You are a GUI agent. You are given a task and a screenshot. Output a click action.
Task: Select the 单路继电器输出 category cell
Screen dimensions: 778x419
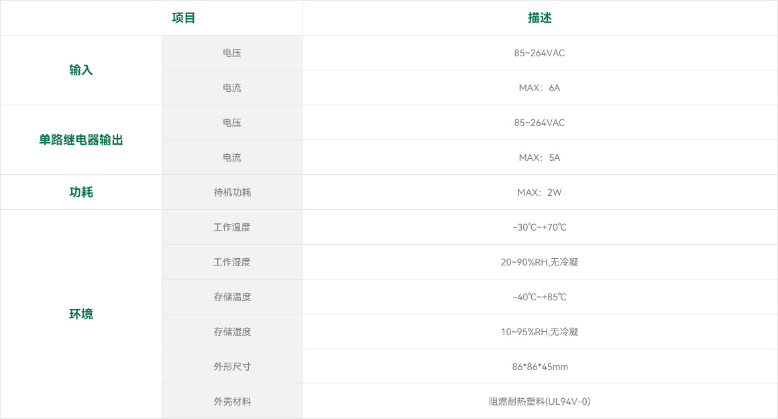click(x=81, y=140)
